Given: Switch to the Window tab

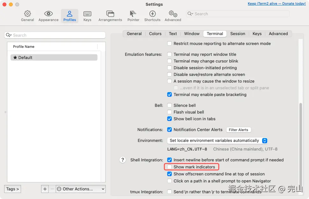Looking at the screenshot, I should 192,33.
